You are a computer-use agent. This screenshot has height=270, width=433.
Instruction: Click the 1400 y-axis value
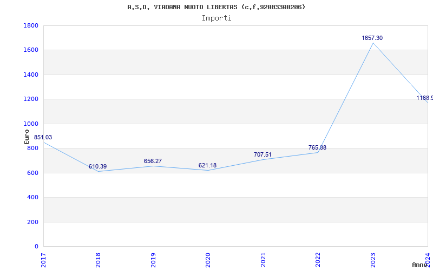click(31, 75)
